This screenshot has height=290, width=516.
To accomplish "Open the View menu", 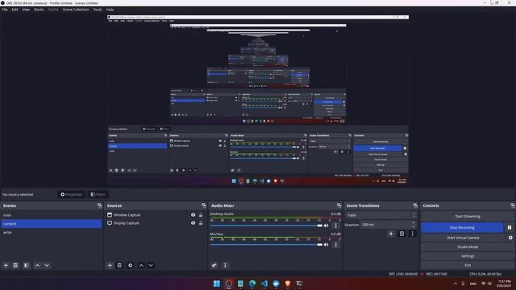I will coord(26,10).
